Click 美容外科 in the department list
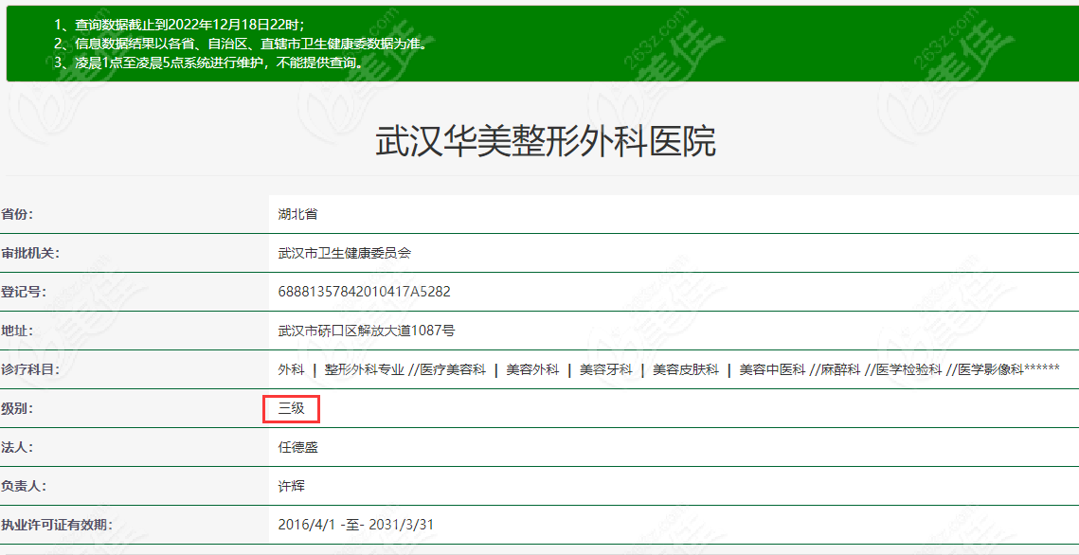 tap(532, 369)
